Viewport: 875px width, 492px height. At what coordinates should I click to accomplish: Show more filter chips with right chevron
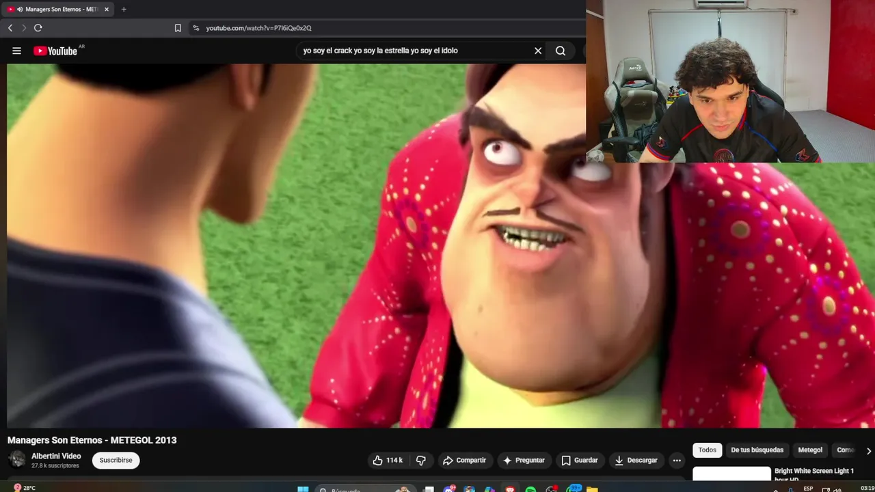click(869, 451)
